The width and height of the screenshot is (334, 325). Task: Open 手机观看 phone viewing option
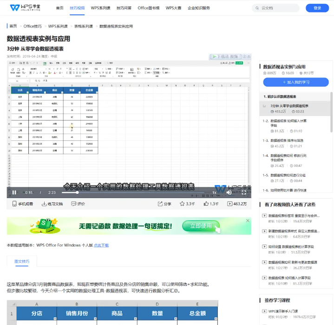(23, 204)
